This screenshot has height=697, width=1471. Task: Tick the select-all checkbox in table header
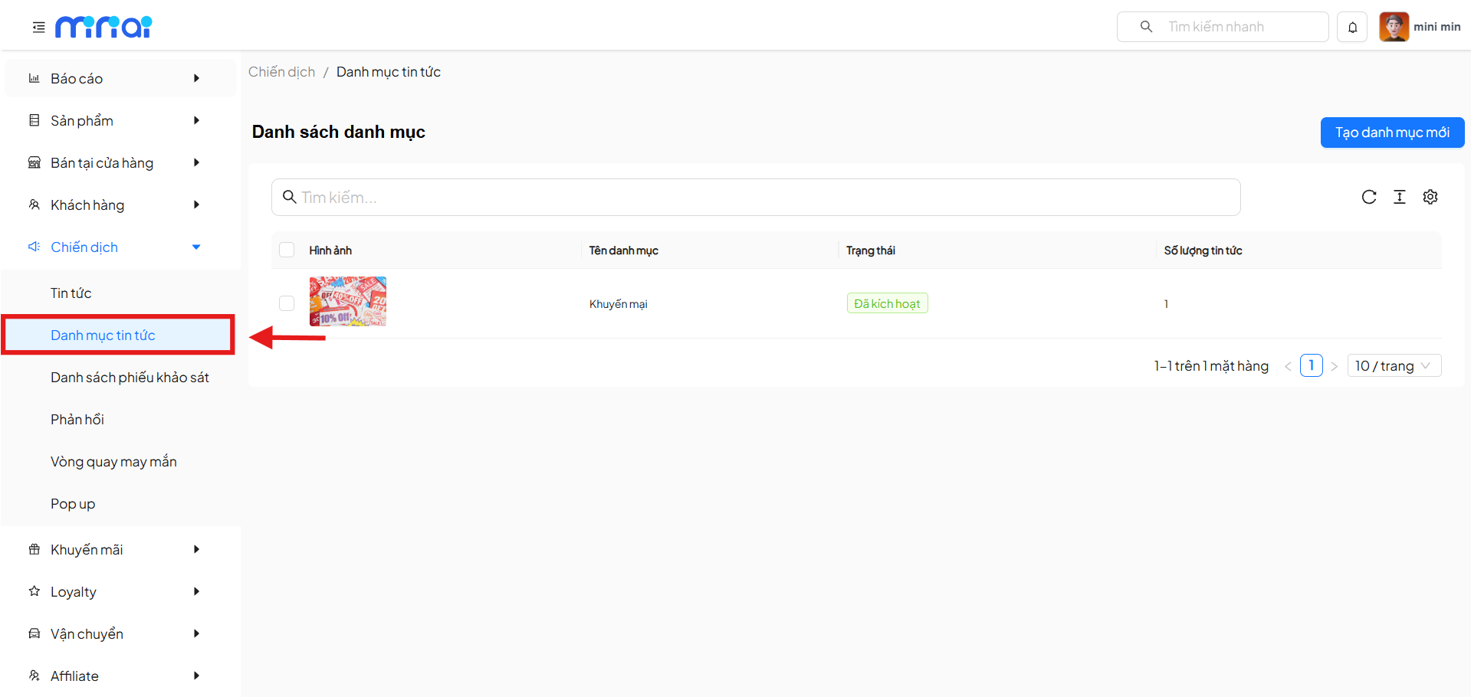point(287,250)
